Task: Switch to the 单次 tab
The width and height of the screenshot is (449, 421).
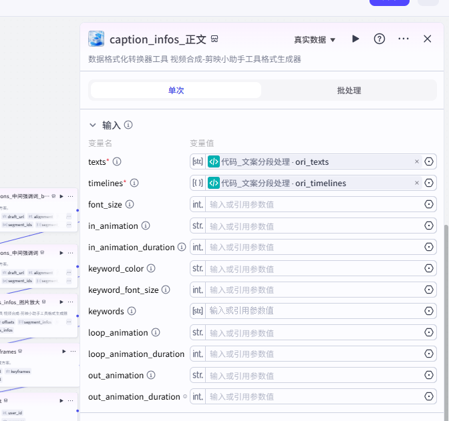Action: (176, 90)
